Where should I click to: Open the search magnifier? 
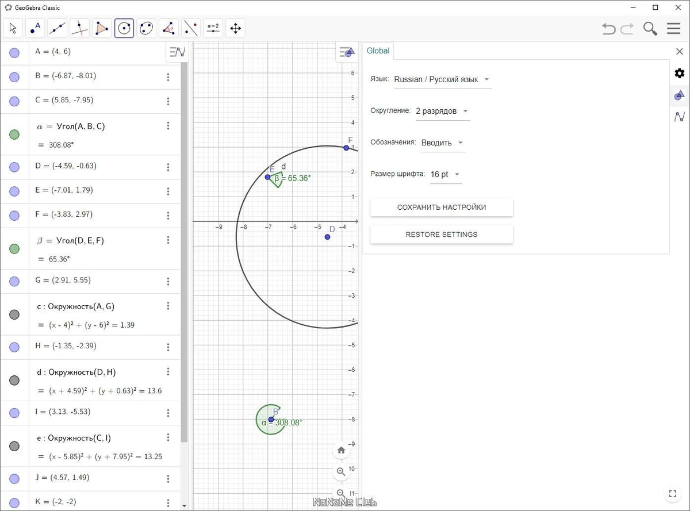(x=650, y=29)
